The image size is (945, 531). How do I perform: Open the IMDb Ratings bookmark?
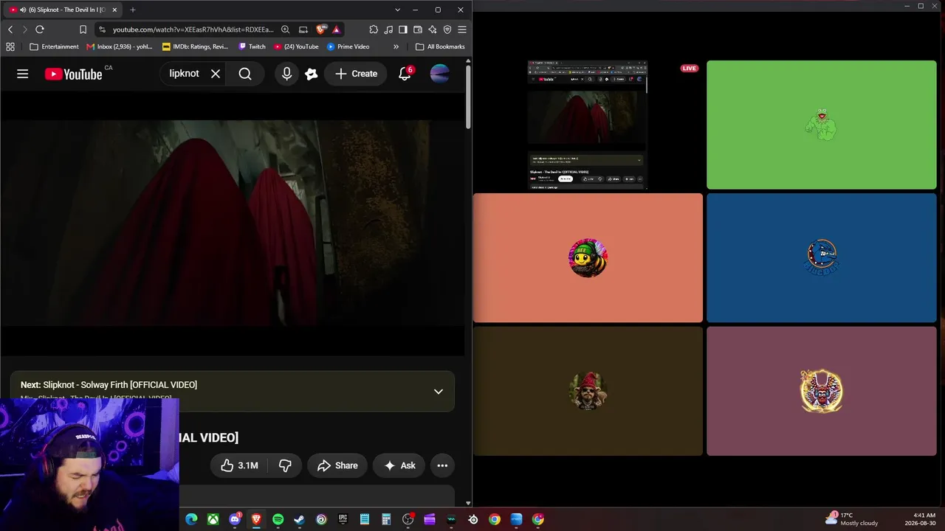click(196, 46)
